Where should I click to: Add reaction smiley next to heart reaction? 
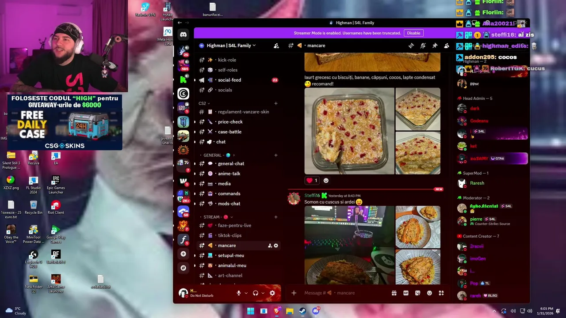pyautogui.click(x=326, y=180)
